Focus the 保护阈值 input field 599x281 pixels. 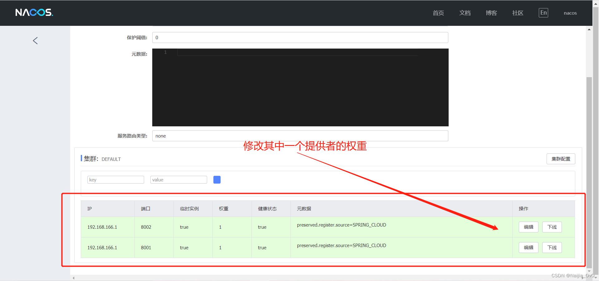click(300, 37)
